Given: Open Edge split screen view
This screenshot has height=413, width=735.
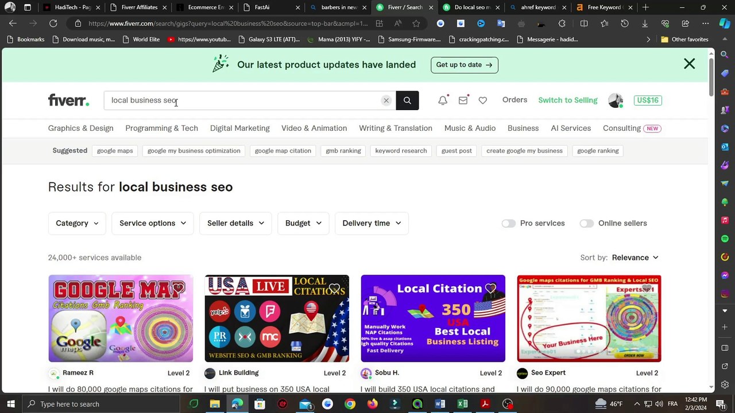Looking at the screenshot, I should click(x=584, y=24).
